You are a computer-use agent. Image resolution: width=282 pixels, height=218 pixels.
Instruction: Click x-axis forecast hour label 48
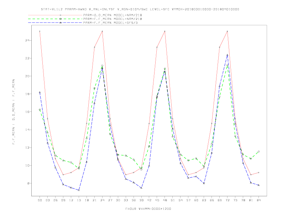point(165,200)
